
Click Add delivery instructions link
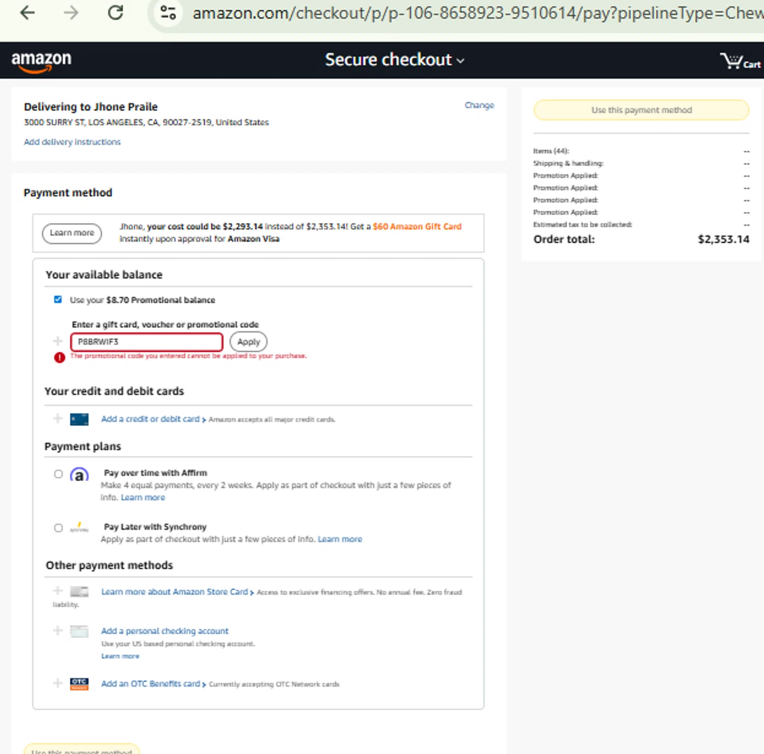72,142
